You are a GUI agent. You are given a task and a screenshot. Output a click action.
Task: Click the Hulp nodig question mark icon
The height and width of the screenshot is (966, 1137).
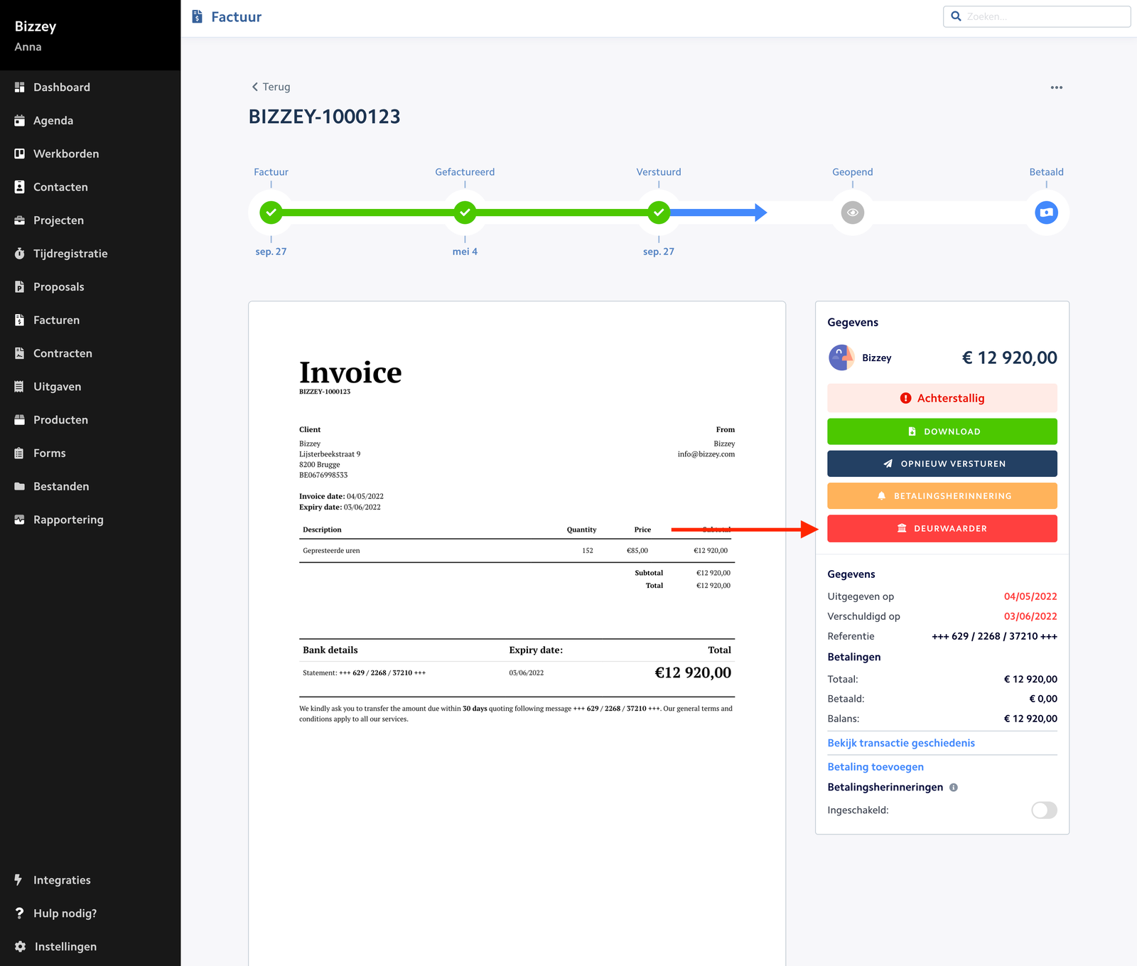point(19,913)
